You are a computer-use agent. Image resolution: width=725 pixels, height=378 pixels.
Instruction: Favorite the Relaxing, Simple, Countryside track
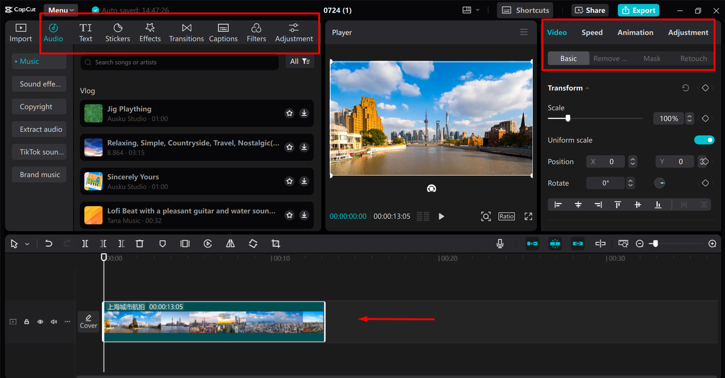(289, 147)
